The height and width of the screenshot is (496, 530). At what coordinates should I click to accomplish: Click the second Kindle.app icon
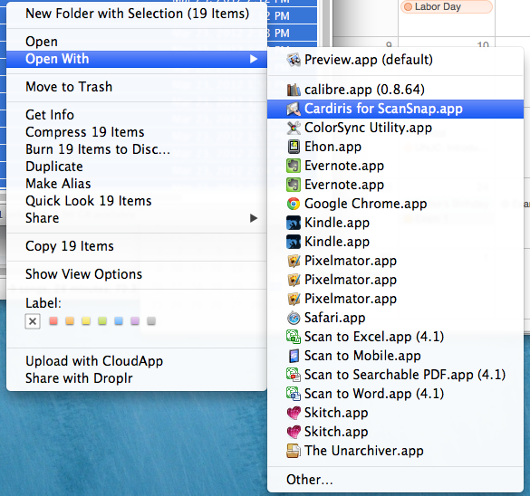(x=294, y=242)
